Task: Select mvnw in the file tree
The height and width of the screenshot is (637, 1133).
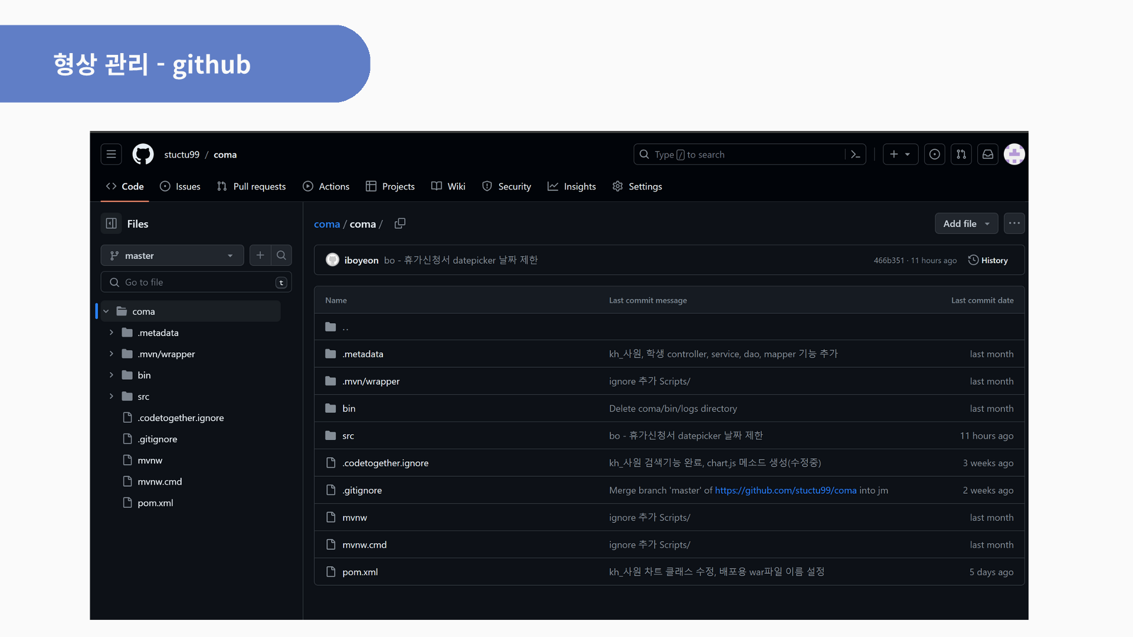Action: coord(150,460)
